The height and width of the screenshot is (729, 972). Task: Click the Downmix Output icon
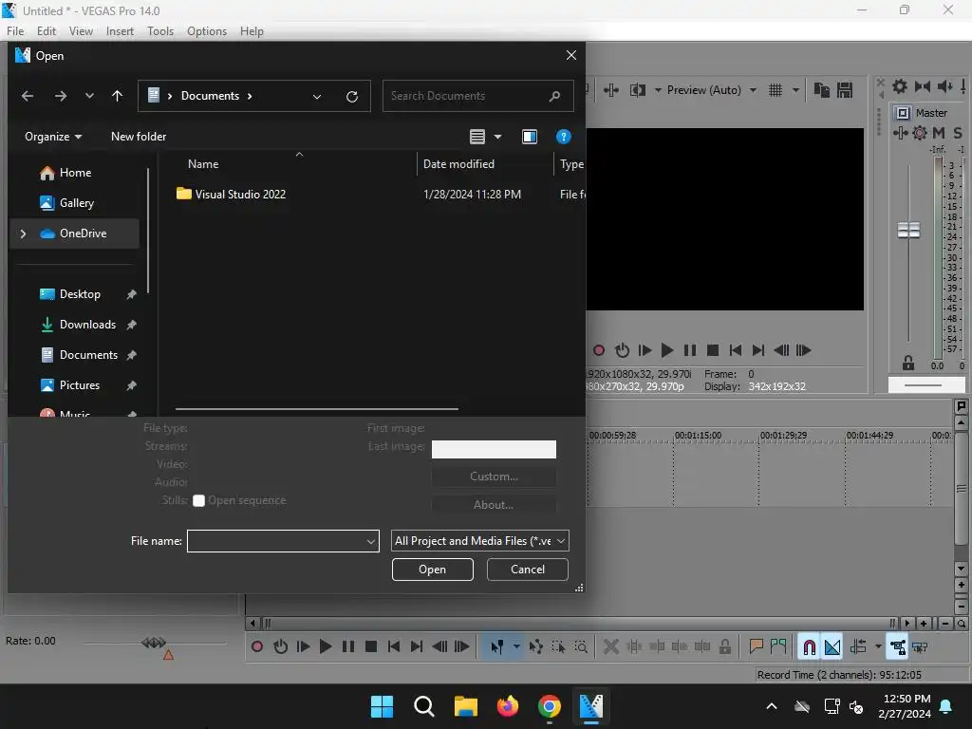pos(923,86)
